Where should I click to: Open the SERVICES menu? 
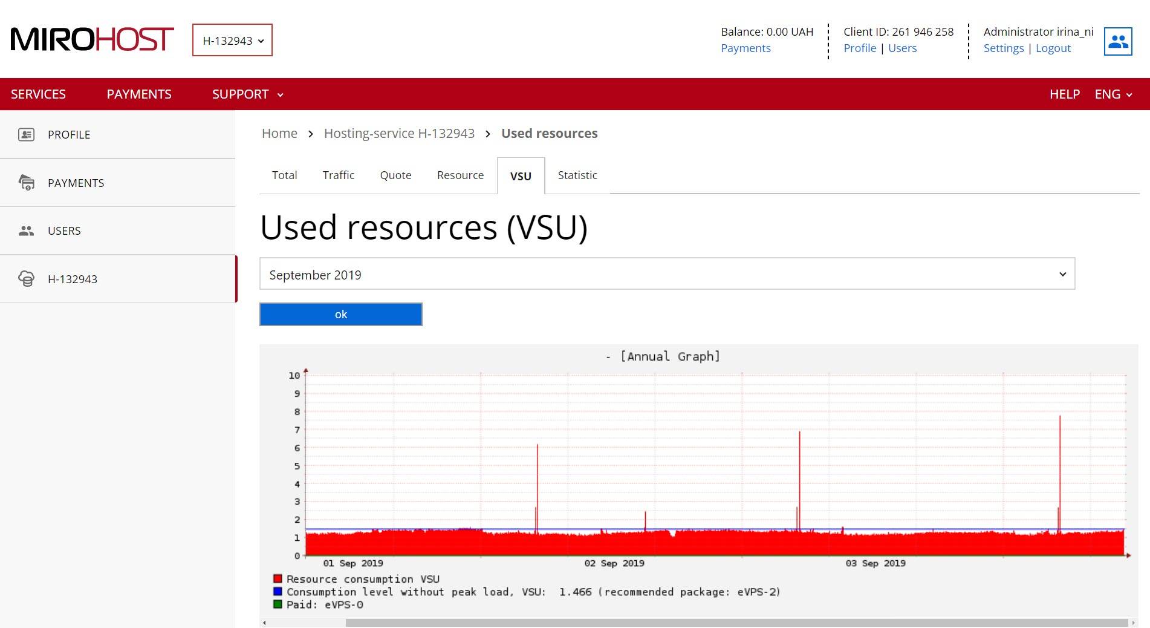[38, 94]
